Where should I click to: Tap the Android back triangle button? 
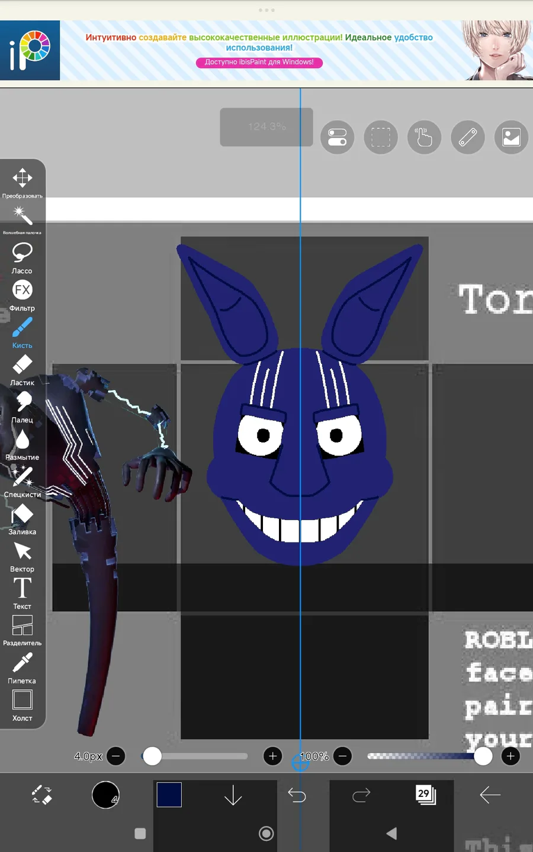click(391, 834)
